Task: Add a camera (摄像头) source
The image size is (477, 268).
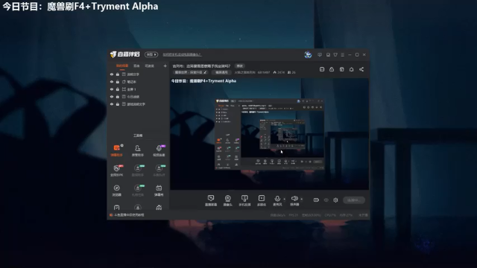Action: tap(227, 200)
